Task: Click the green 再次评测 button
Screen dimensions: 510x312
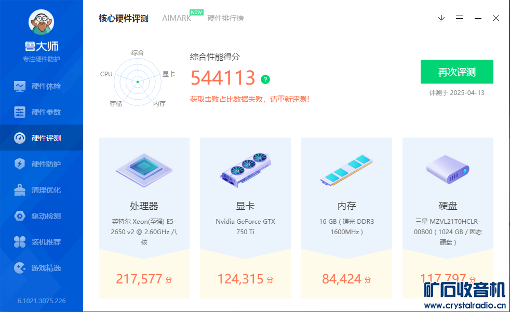Action: pyautogui.click(x=457, y=72)
